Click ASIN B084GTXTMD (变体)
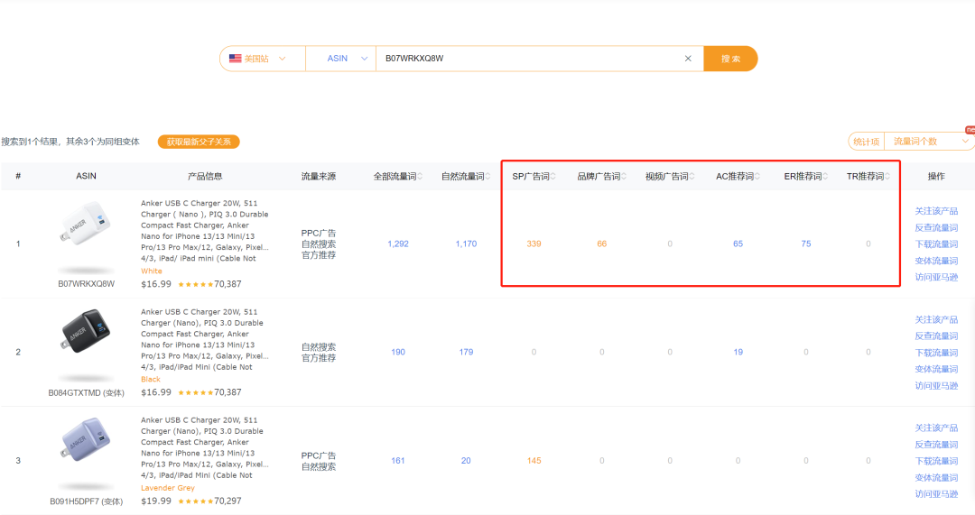975x515 pixels. pyautogui.click(x=87, y=392)
